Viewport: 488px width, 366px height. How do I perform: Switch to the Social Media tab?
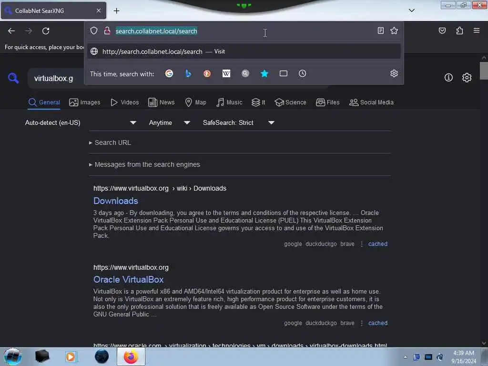point(371,102)
